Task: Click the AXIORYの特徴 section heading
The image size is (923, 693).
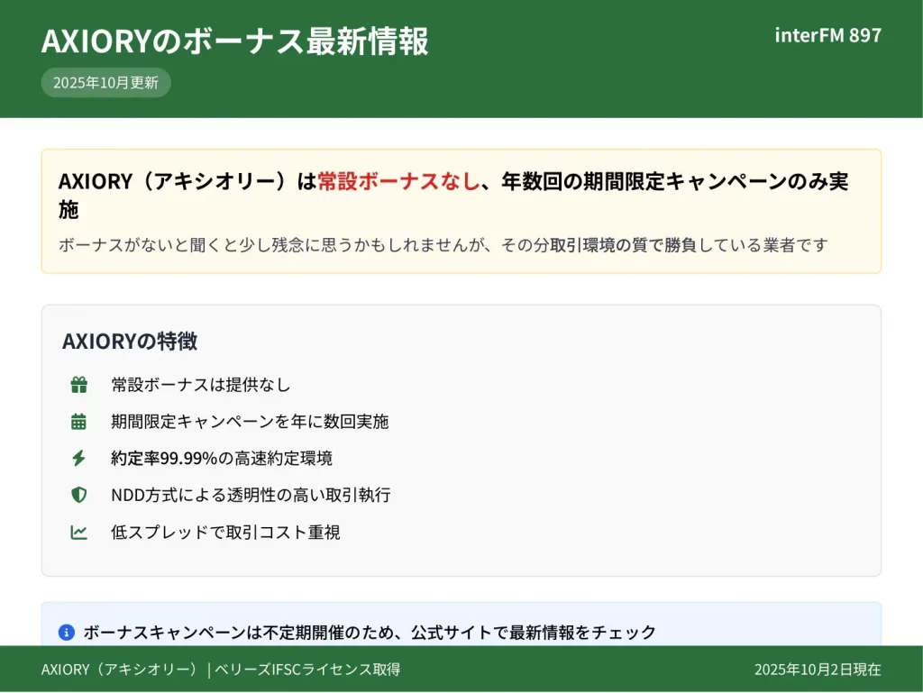Action: (x=130, y=342)
